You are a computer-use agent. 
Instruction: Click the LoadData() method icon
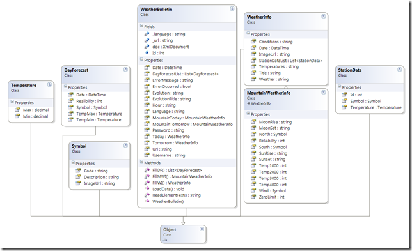pos(147,189)
